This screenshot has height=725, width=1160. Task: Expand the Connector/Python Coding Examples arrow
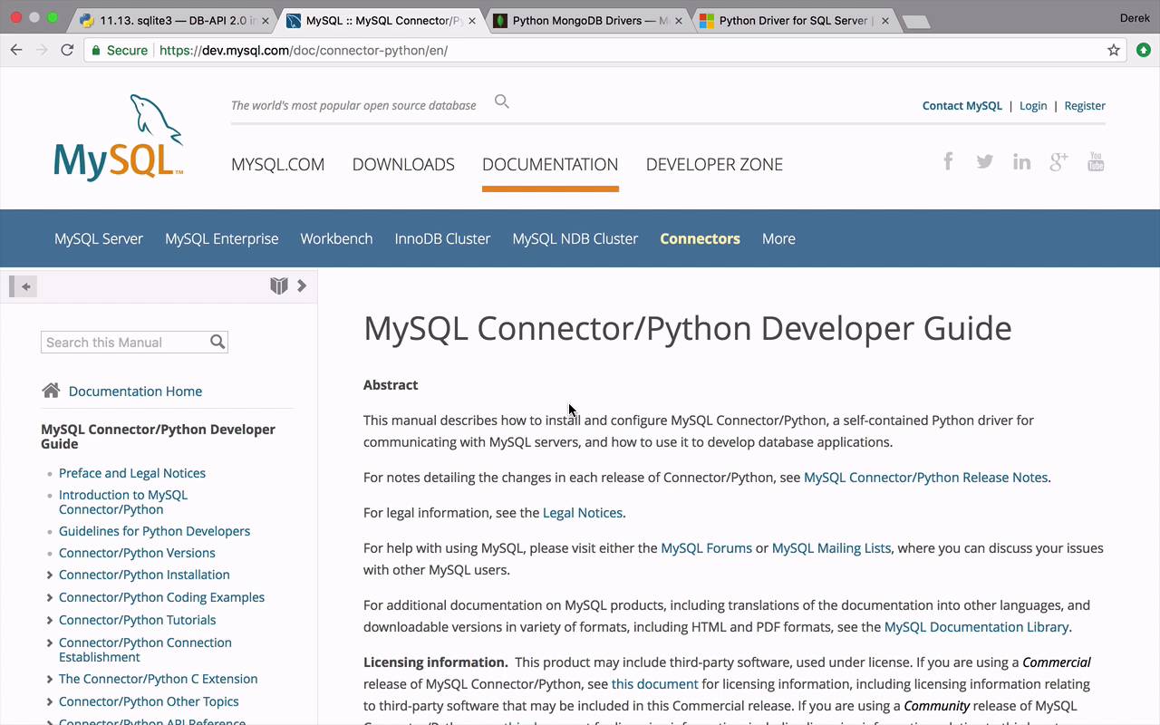(x=49, y=597)
